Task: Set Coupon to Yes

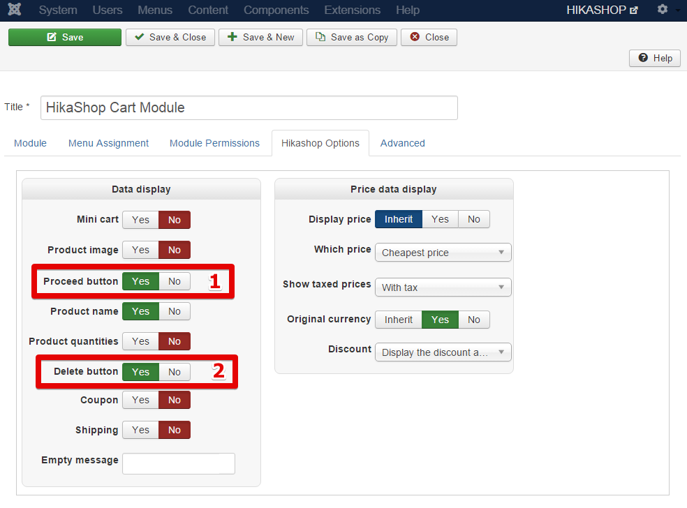Action: 140,400
